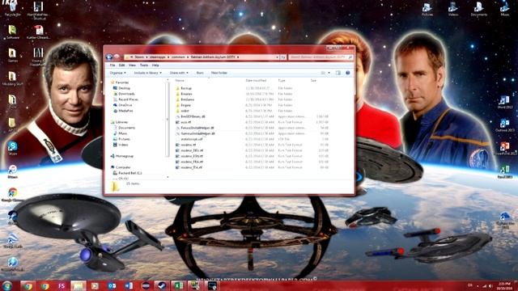Click steamapps in the address path
This screenshot has width=518, height=291.
click(158, 57)
